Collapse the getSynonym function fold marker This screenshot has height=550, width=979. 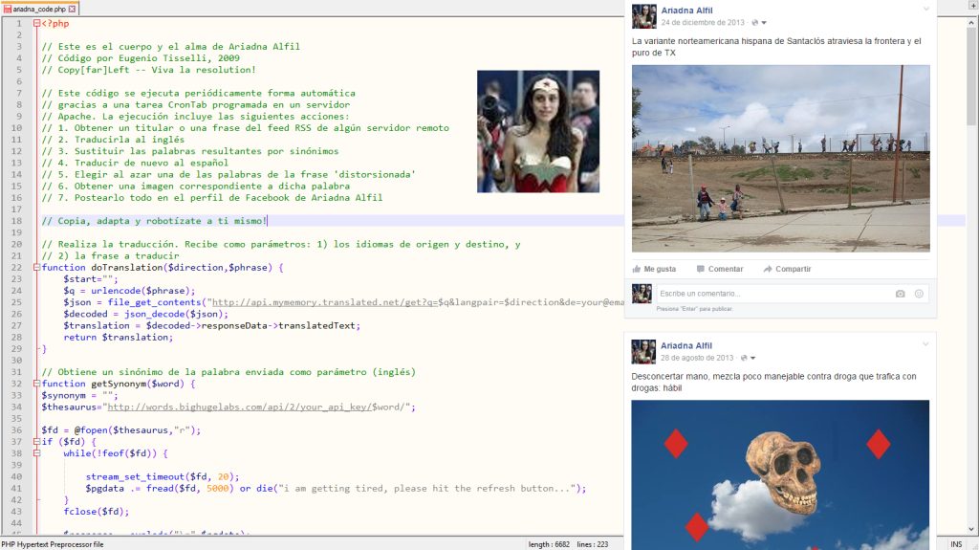pyautogui.click(x=37, y=384)
